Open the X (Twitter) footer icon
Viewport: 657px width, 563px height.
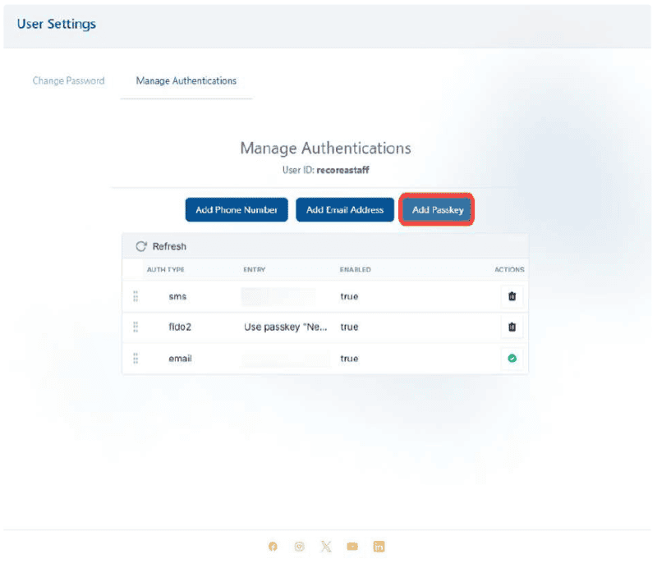(x=326, y=547)
